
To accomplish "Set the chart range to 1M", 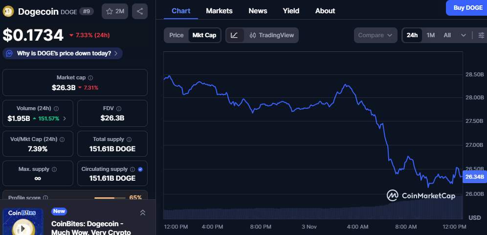I will click(430, 35).
